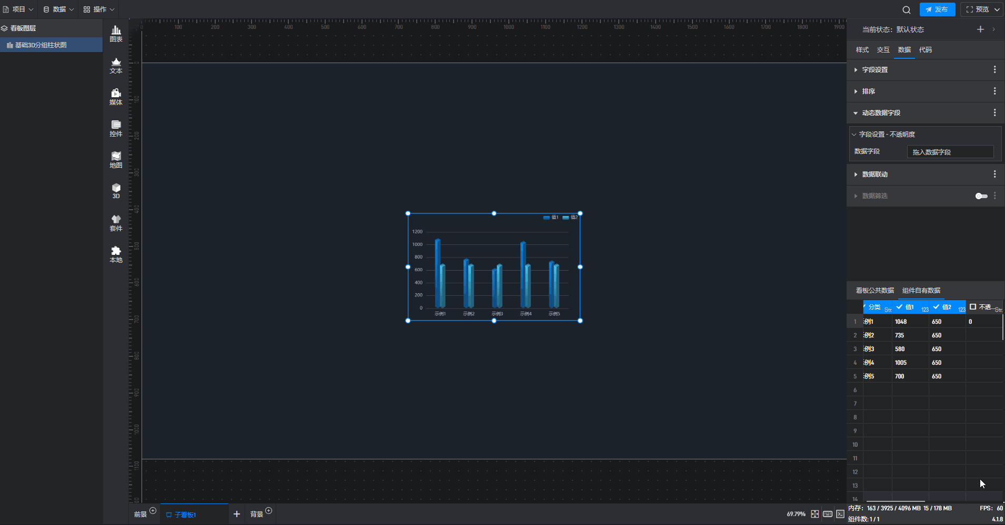Open the 地图 map components panel
The width and height of the screenshot is (1005, 525).
click(x=116, y=160)
